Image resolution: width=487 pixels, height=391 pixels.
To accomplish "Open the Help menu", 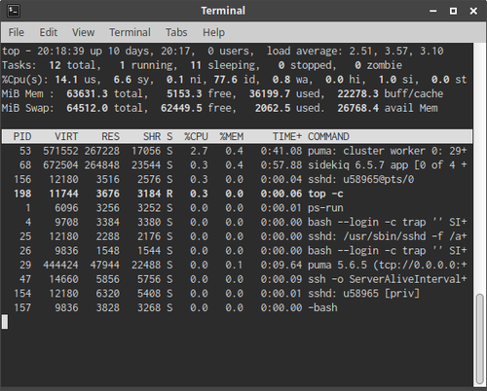I will coord(213,32).
